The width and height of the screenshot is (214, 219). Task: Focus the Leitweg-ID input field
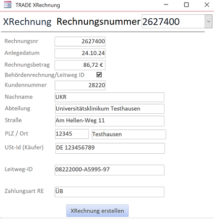(x=109, y=170)
